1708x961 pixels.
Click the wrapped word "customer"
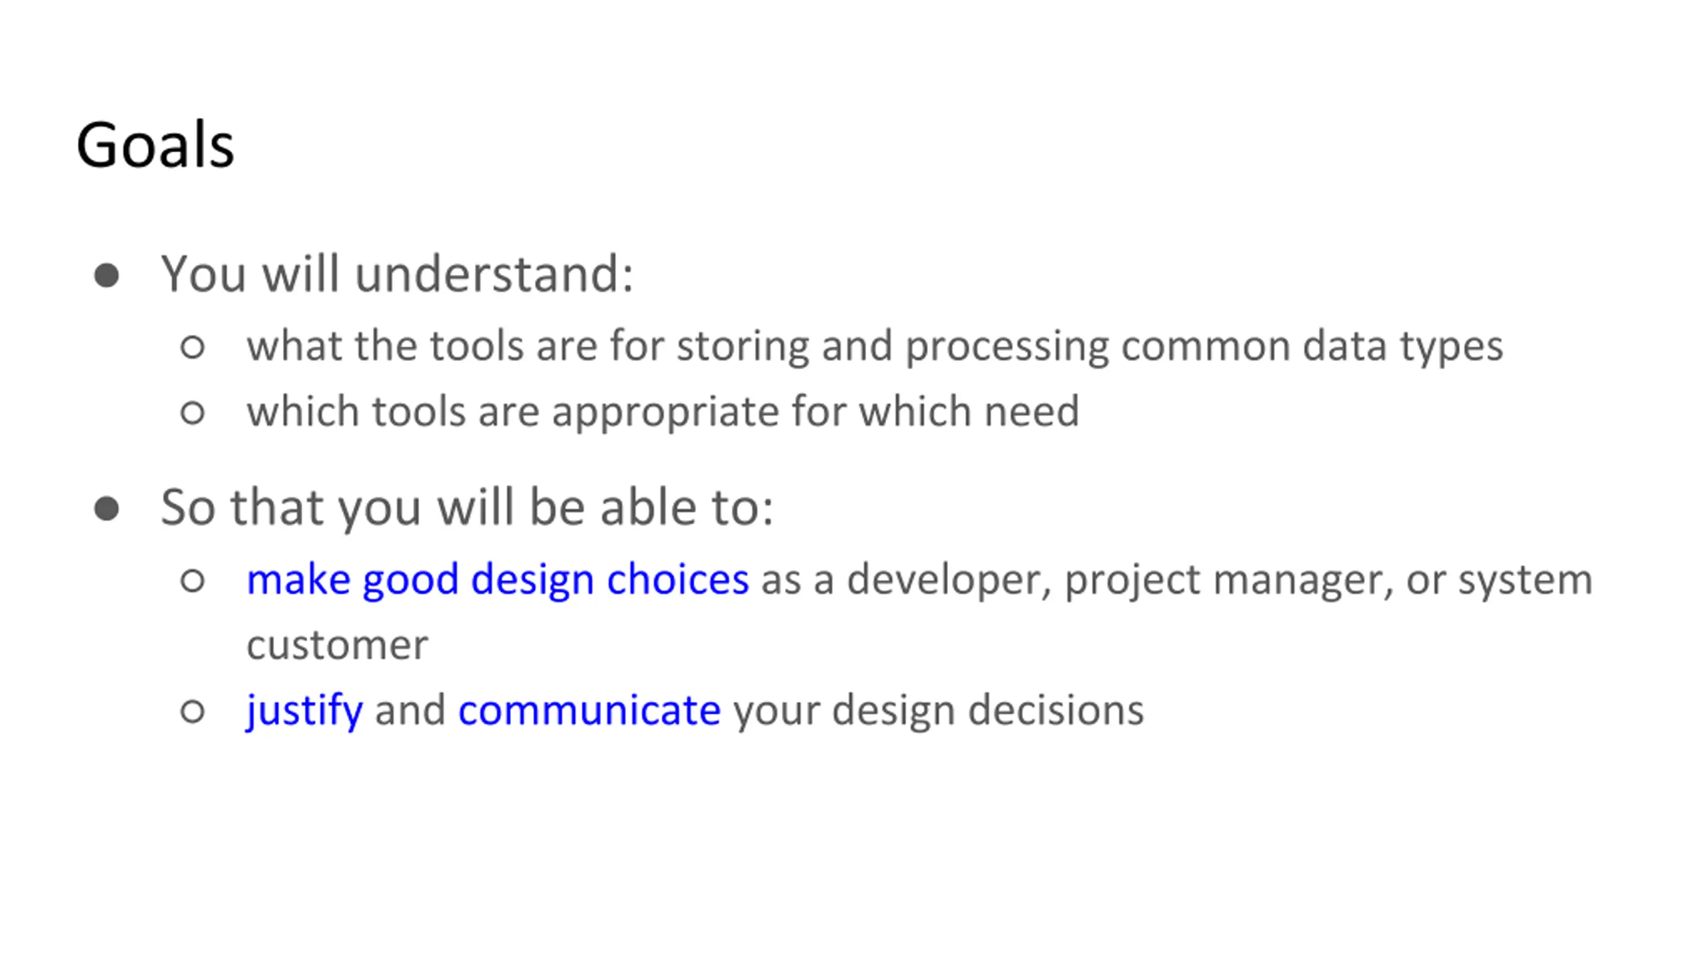click(337, 646)
